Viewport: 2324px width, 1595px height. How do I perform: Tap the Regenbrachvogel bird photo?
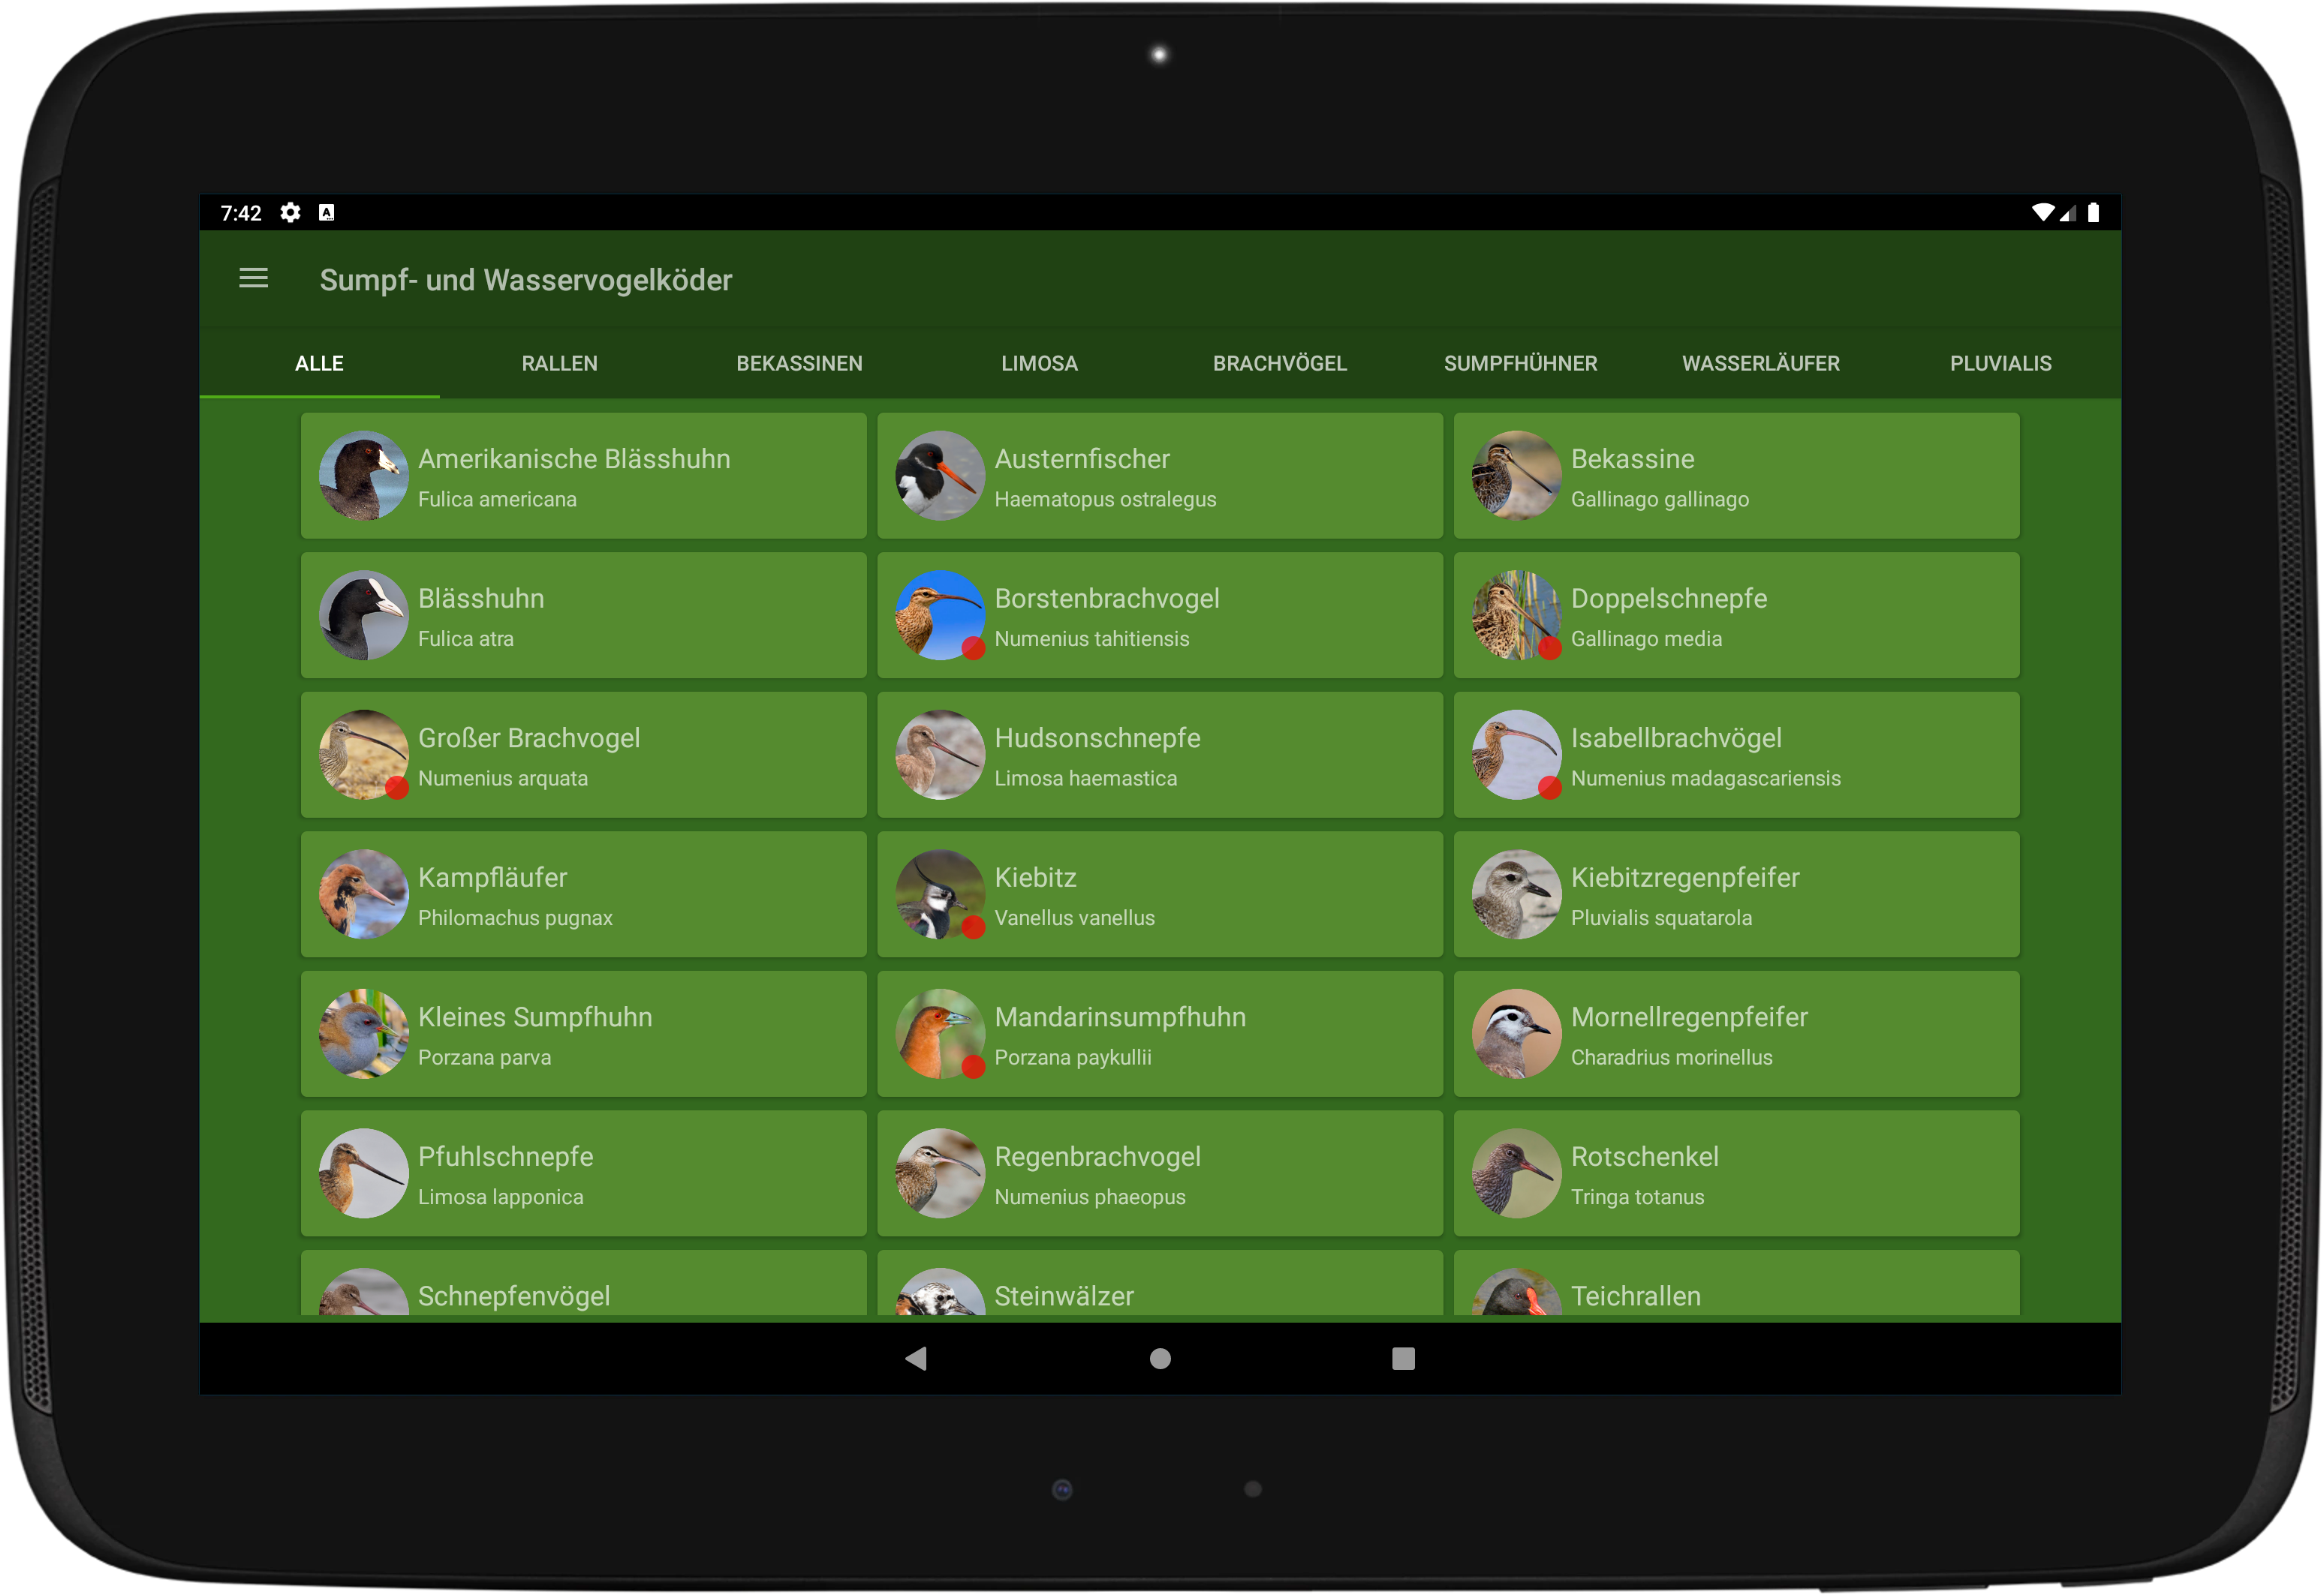tap(940, 1173)
